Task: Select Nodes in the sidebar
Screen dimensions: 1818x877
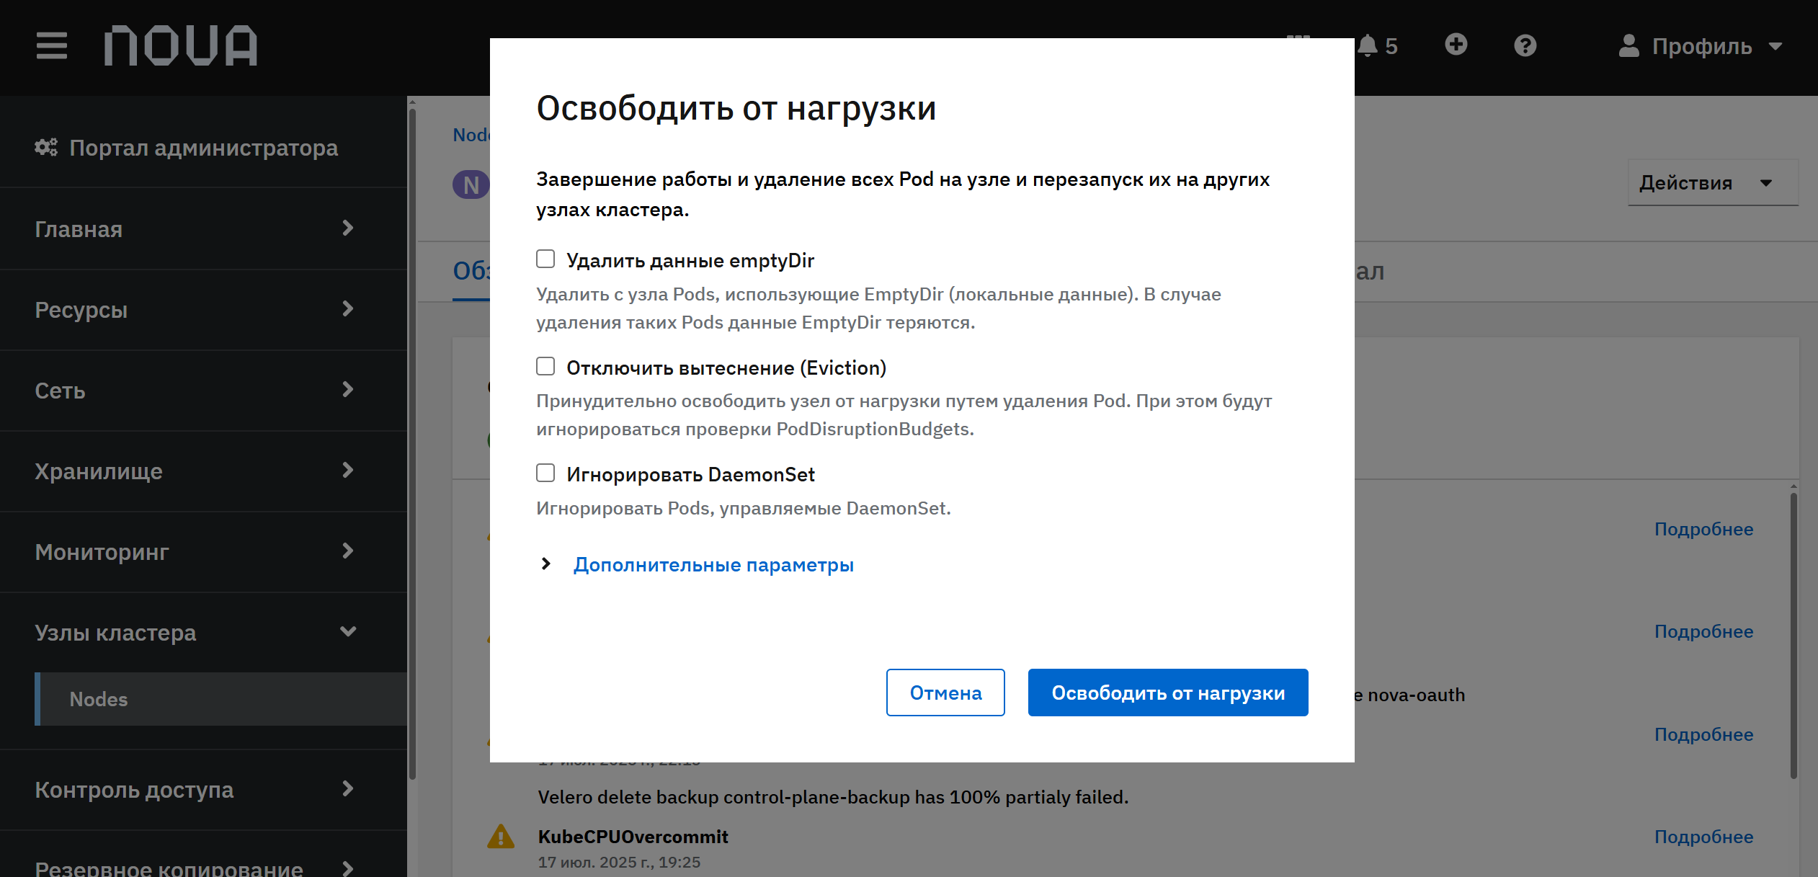Action: coord(220,699)
